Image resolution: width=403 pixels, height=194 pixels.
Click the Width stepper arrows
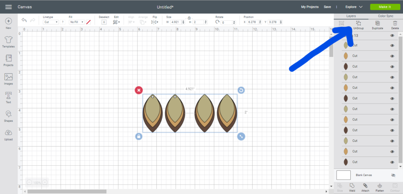pos(183,22)
